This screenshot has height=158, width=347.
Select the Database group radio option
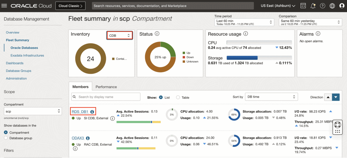tap(6, 138)
